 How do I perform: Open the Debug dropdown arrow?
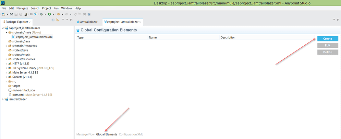(45, 14)
